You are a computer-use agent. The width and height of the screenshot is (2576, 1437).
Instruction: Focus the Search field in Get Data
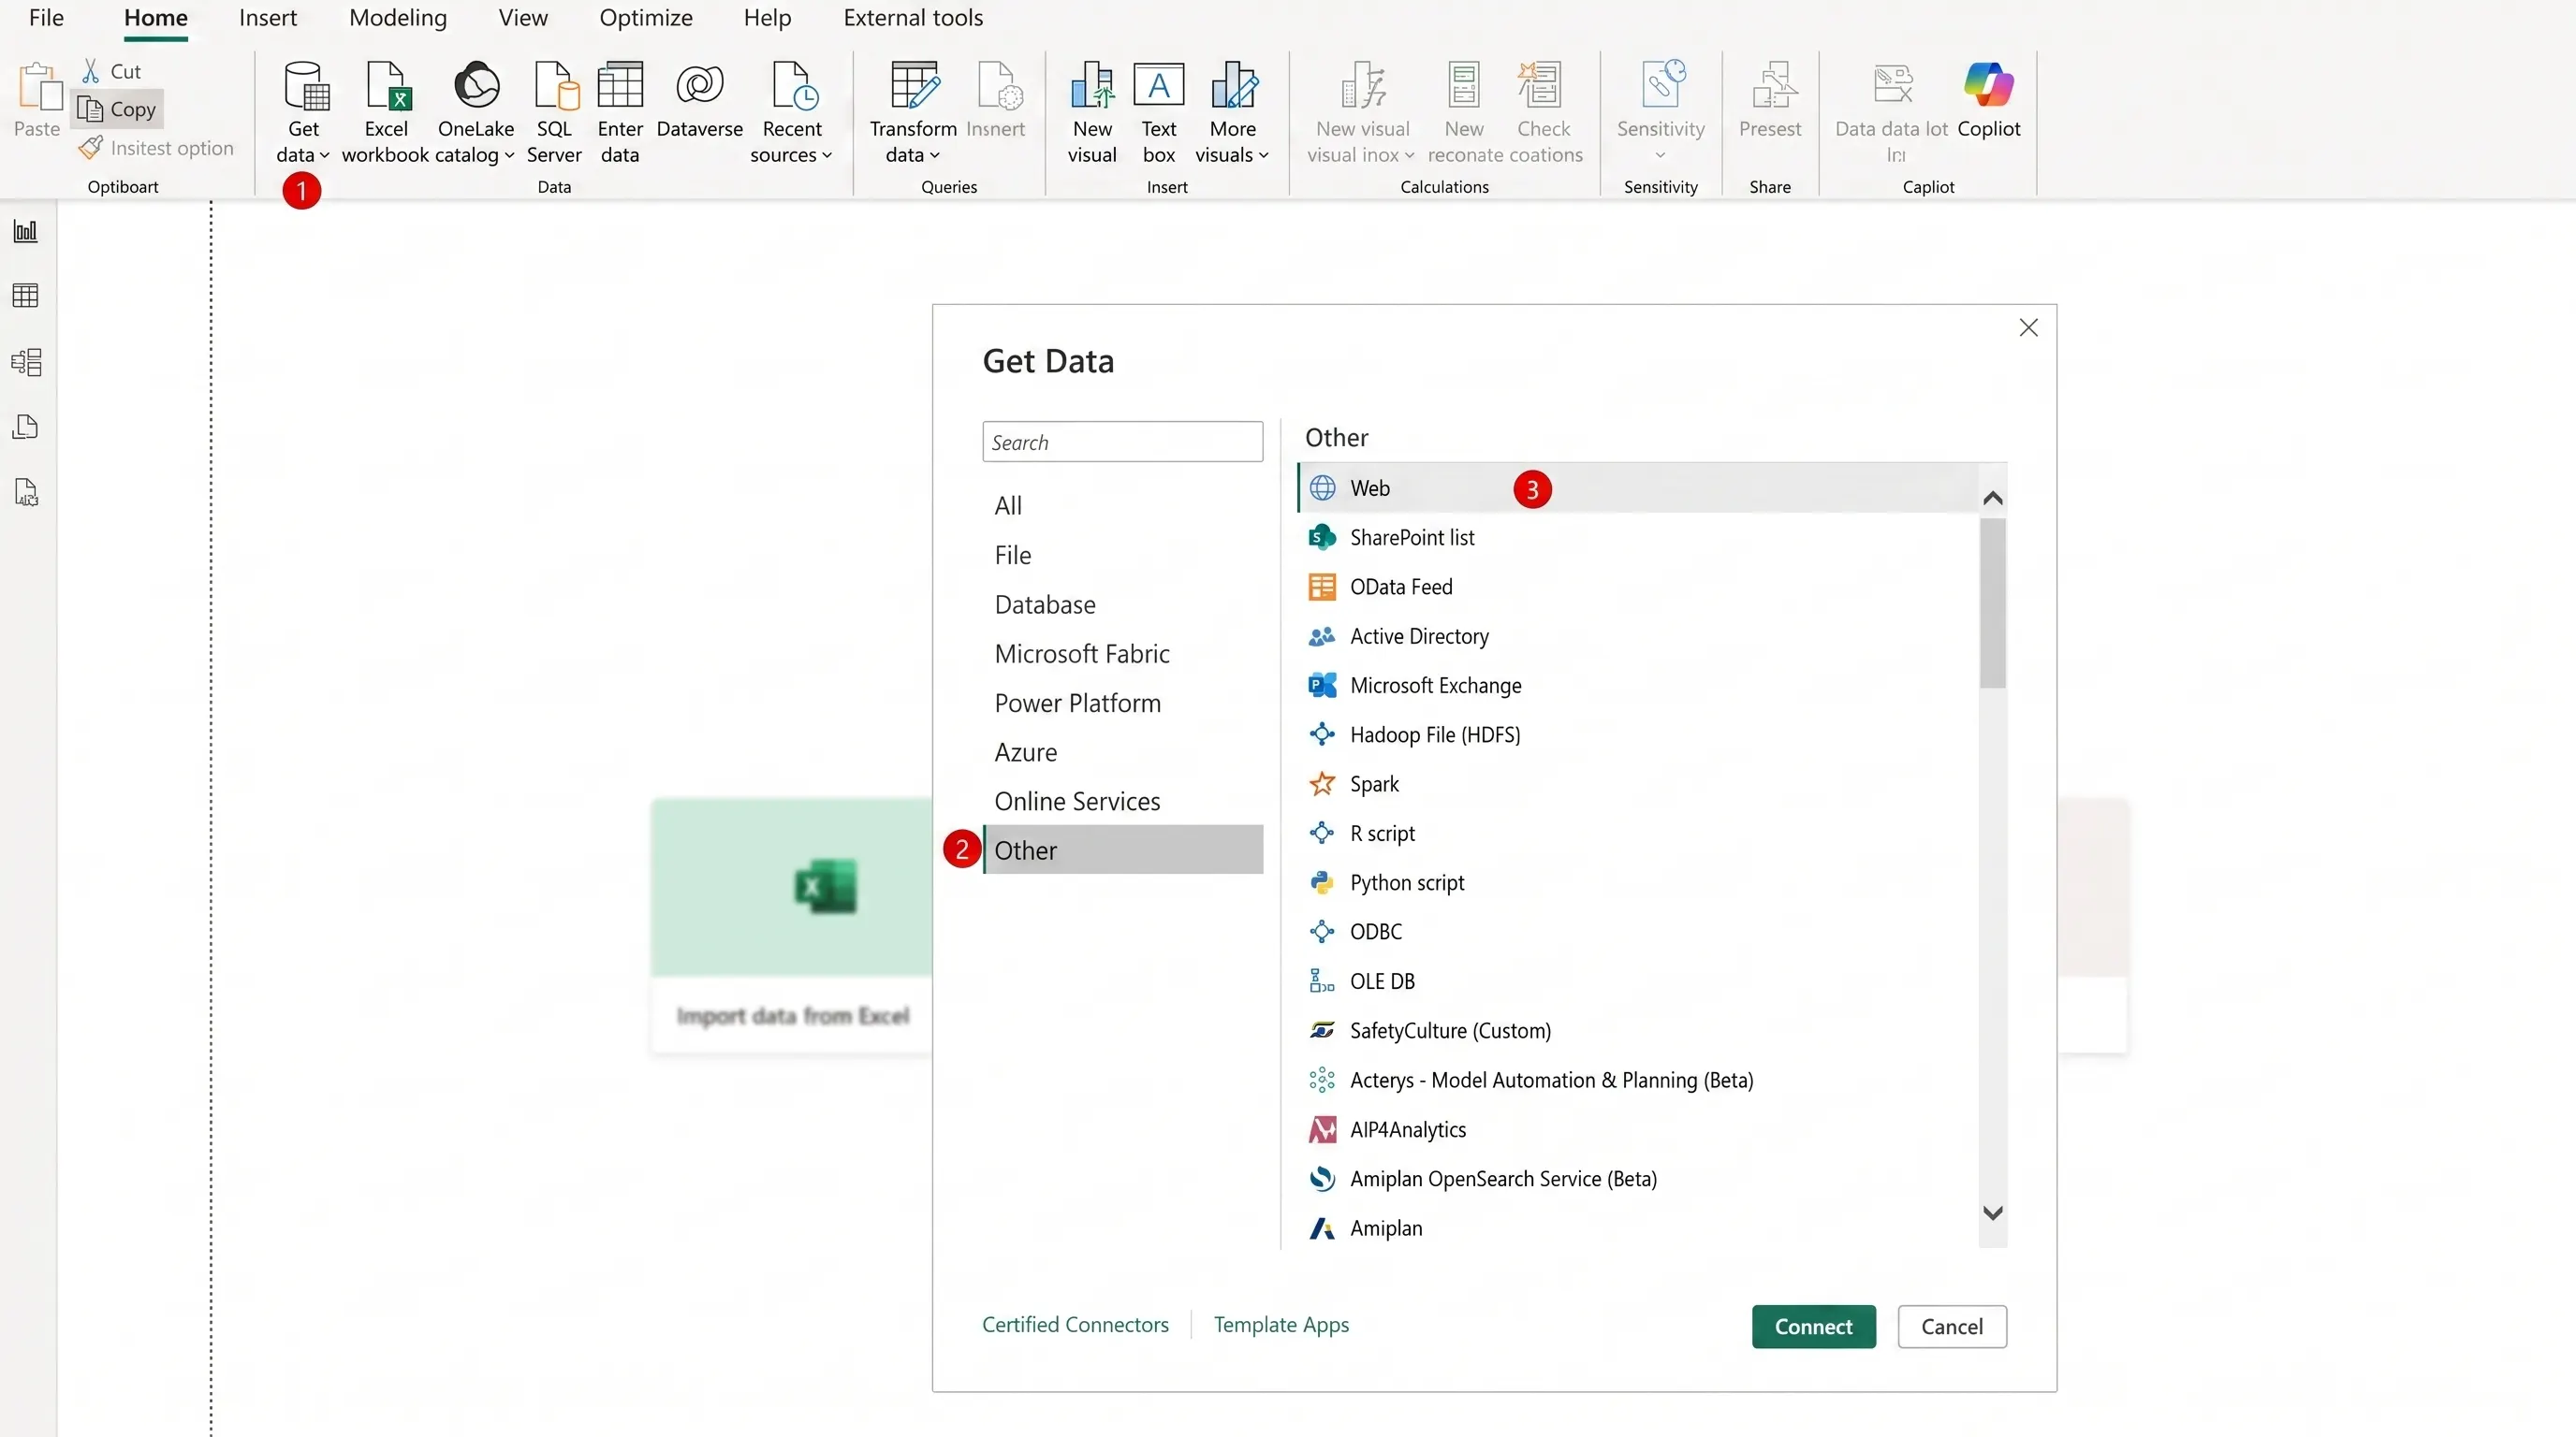1122,442
